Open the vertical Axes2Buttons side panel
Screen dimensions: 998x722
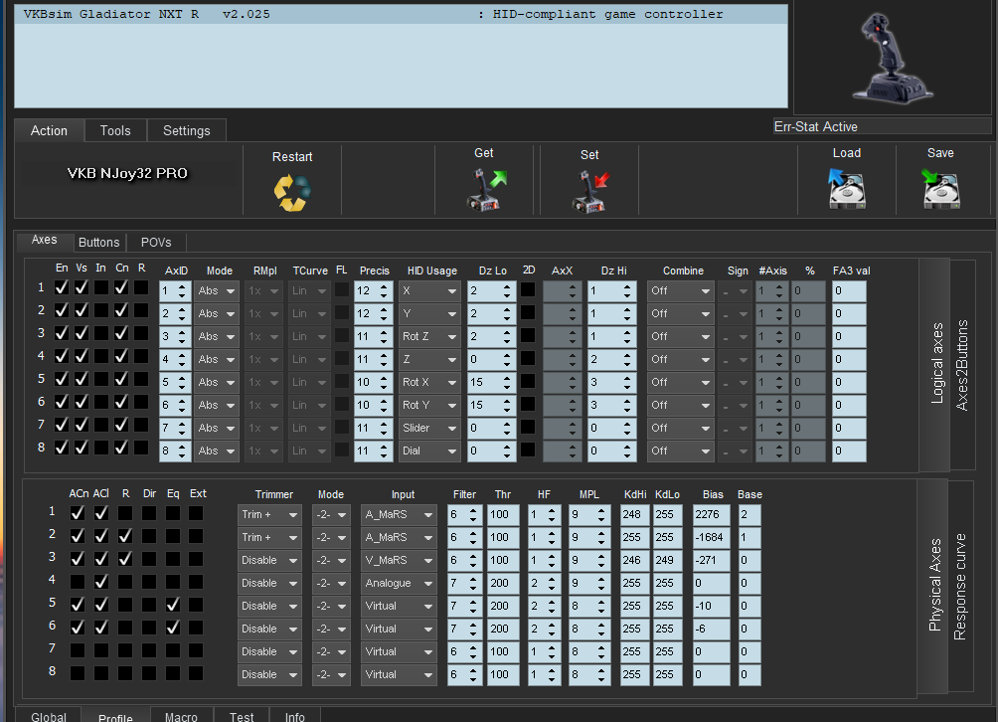(962, 365)
